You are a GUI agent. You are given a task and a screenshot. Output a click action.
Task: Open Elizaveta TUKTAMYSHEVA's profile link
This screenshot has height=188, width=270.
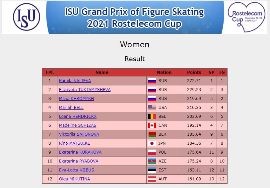point(85,90)
